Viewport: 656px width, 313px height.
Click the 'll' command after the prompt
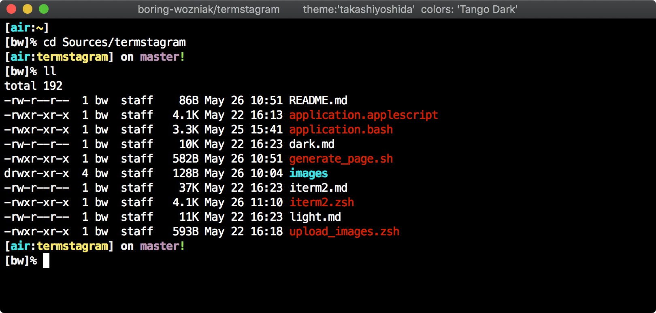pyautogui.click(x=50, y=71)
